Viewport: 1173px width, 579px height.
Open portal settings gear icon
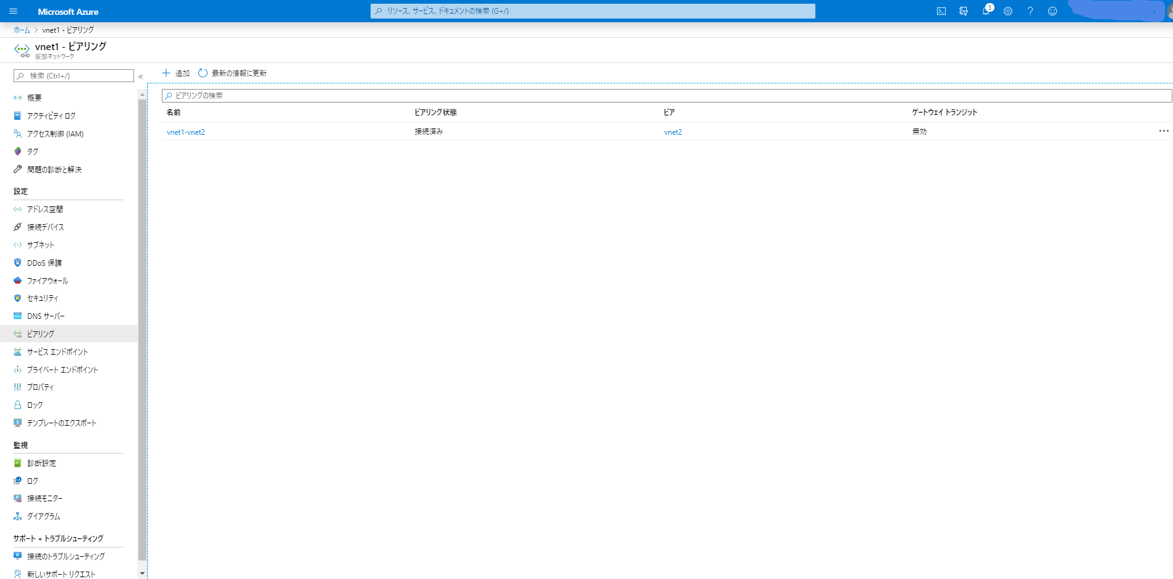click(1008, 11)
